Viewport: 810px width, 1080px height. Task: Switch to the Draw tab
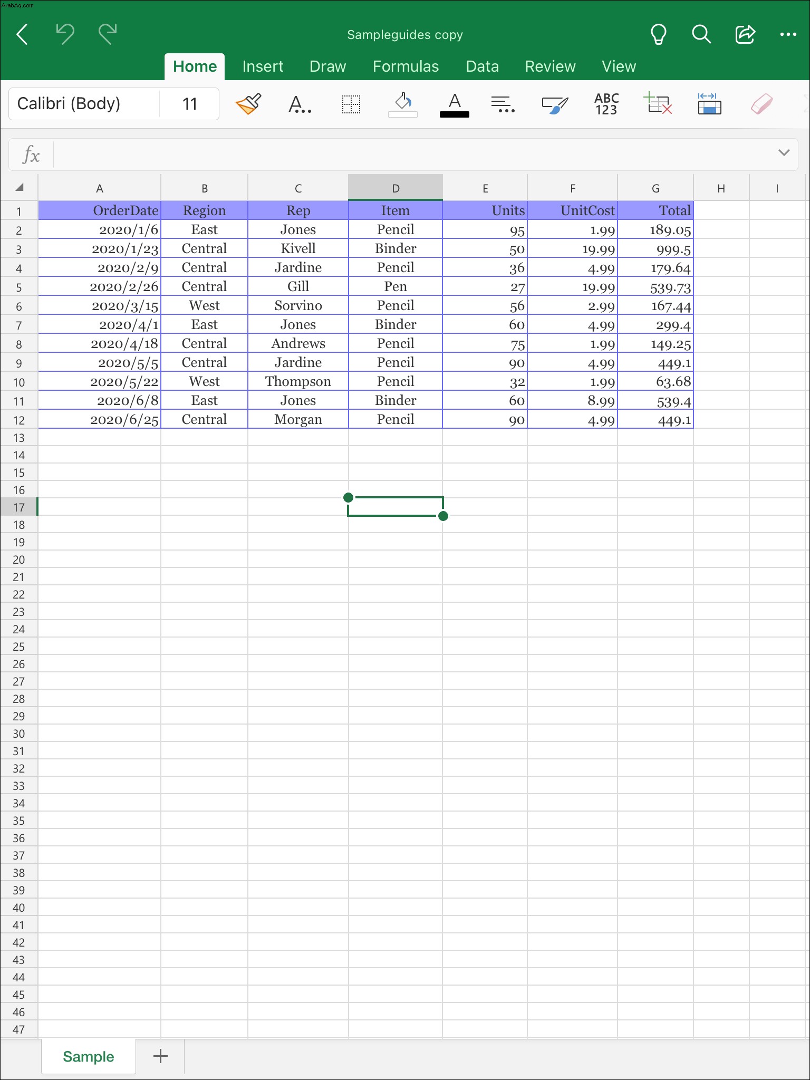pos(327,66)
